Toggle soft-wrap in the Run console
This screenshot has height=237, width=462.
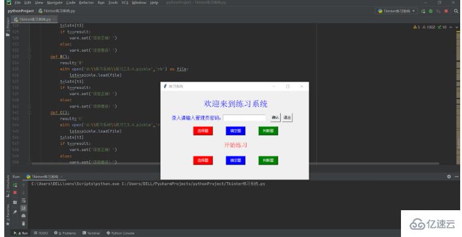tap(24, 200)
